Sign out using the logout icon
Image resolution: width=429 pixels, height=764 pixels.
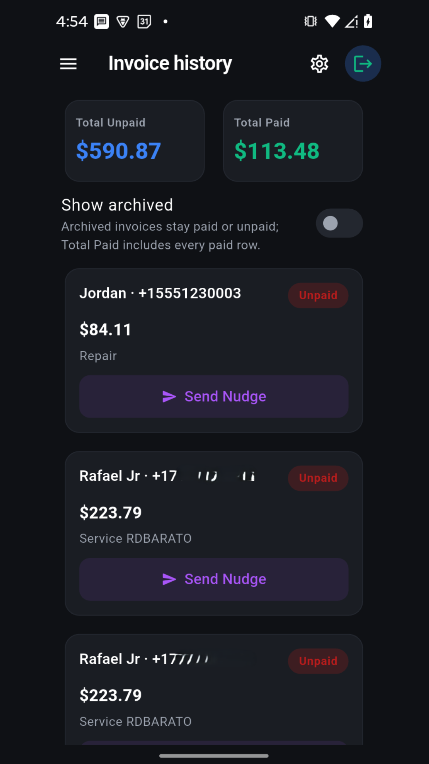362,63
